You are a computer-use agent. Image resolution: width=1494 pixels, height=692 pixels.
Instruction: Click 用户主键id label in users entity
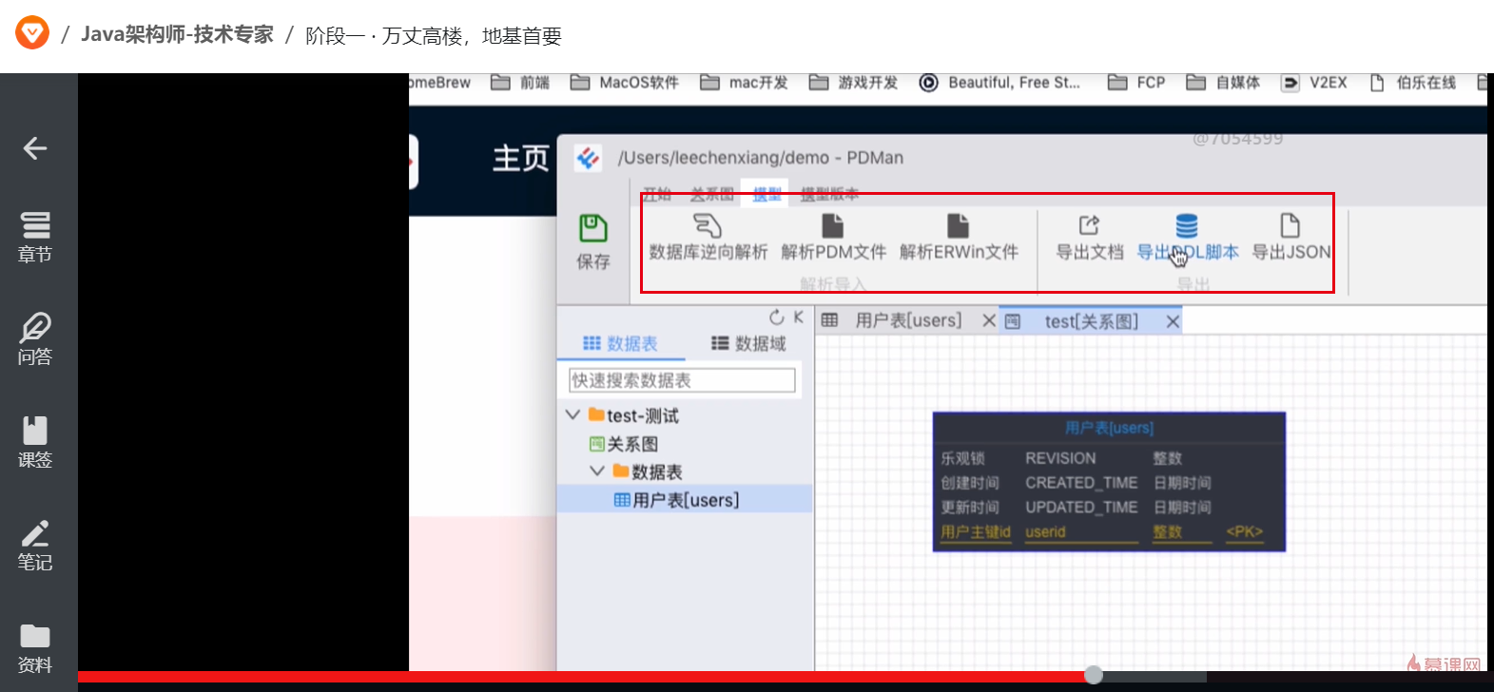click(x=976, y=532)
